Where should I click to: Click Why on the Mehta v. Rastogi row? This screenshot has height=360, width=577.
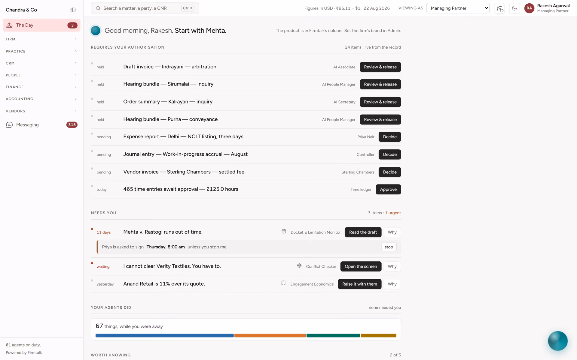coord(392,232)
